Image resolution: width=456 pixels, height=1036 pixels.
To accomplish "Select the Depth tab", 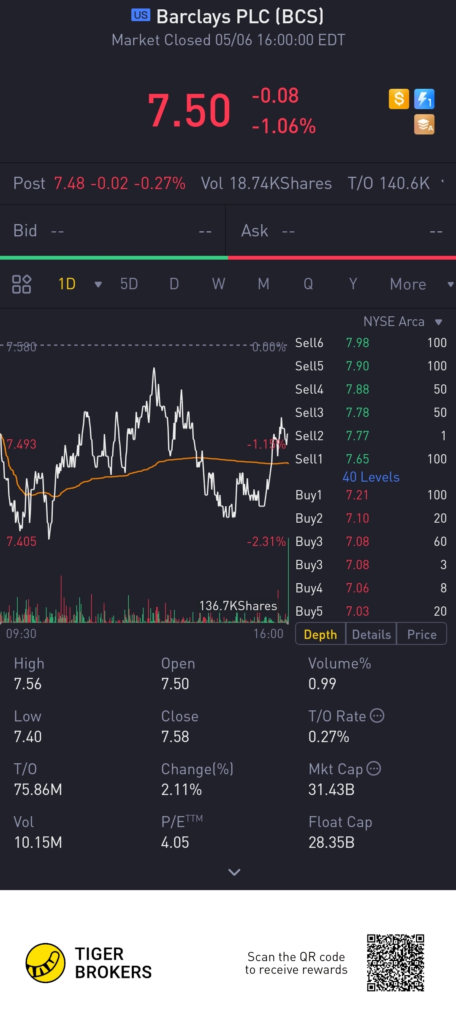I will coord(320,634).
